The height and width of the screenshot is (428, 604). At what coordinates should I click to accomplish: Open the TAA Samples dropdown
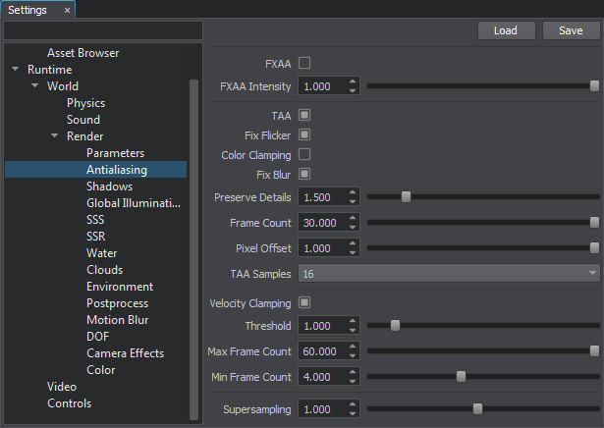pyautogui.click(x=449, y=274)
